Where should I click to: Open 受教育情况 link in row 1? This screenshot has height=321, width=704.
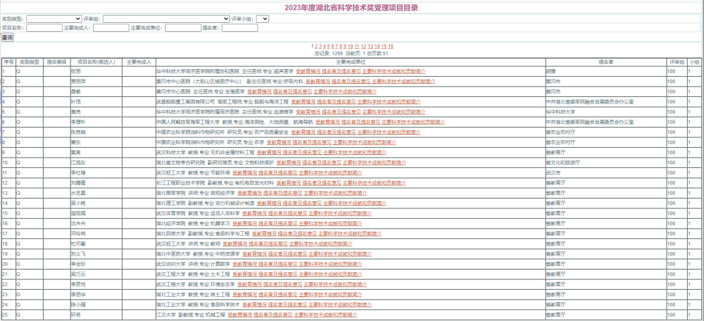[x=308, y=71]
